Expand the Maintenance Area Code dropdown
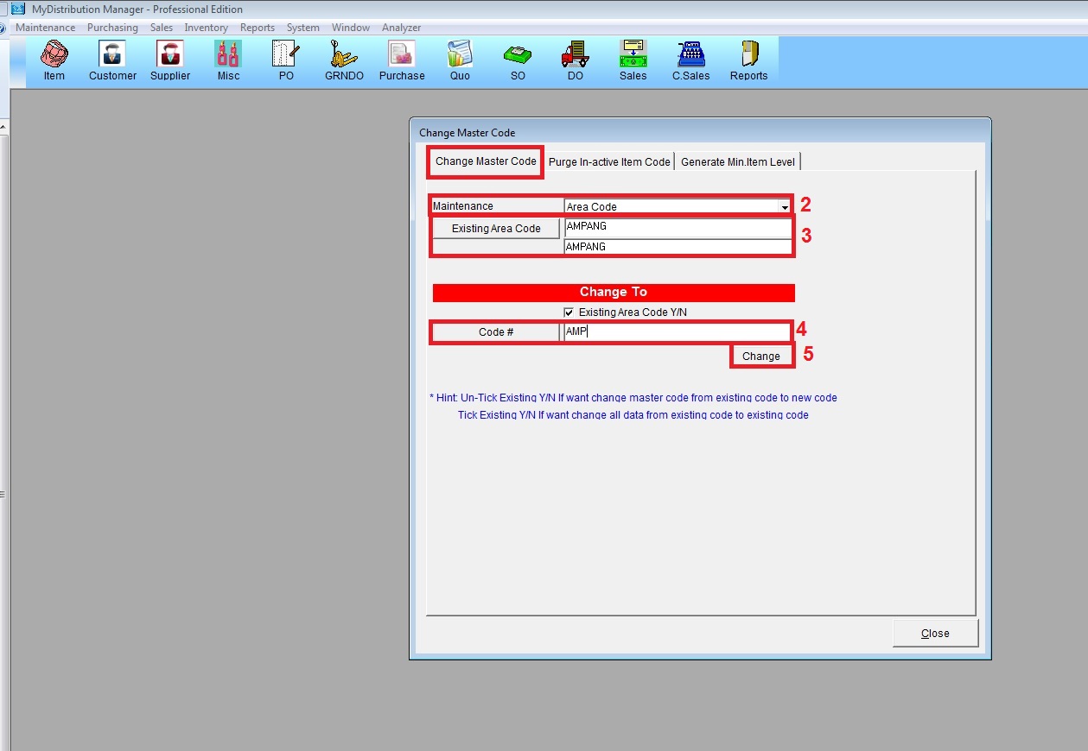1088x751 pixels. [x=784, y=207]
